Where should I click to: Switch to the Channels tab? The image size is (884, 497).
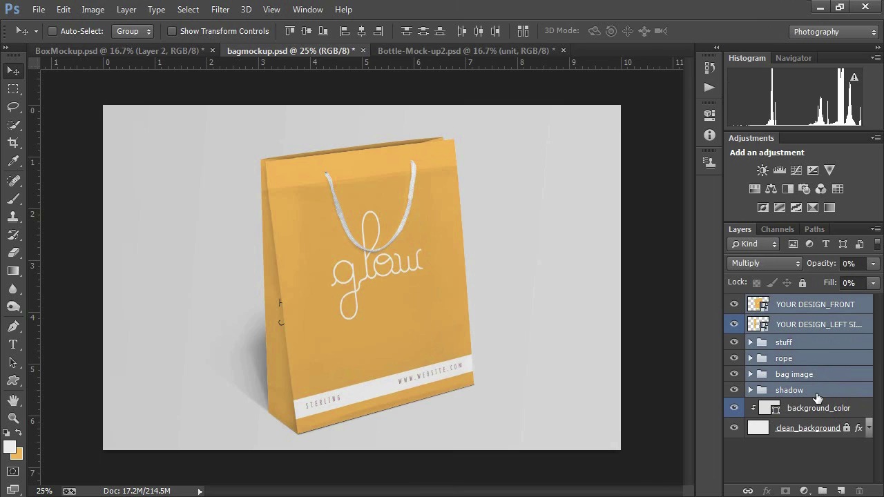point(777,229)
